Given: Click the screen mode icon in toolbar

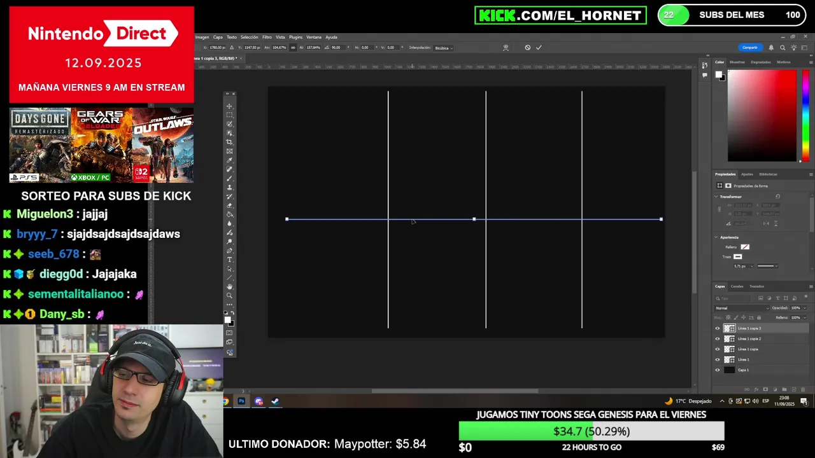Looking at the screenshot, I should [x=229, y=342].
